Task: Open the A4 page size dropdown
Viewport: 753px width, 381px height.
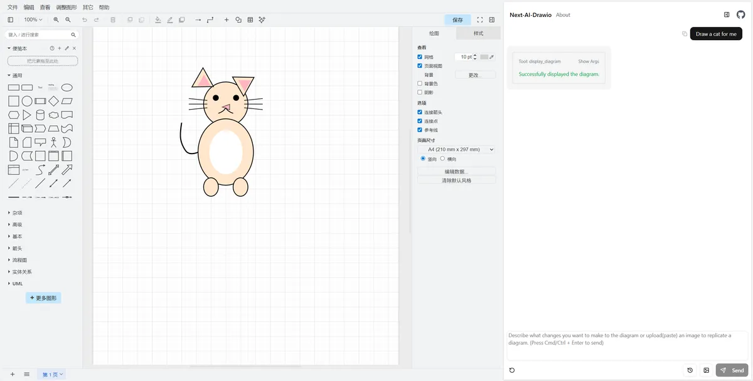Action: (456, 150)
